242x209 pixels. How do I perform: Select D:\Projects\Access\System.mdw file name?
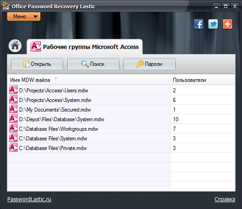pos(55,100)
